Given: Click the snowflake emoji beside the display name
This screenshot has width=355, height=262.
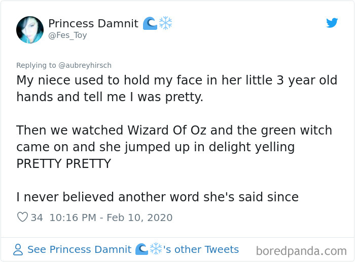Looking at the screenshot, I should coord(165,23).
